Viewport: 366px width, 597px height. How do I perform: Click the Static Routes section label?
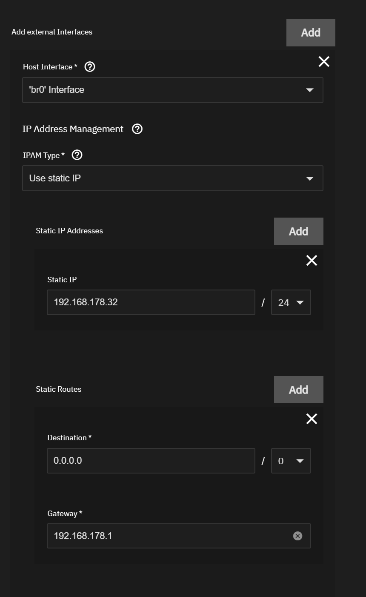[59, 389]
